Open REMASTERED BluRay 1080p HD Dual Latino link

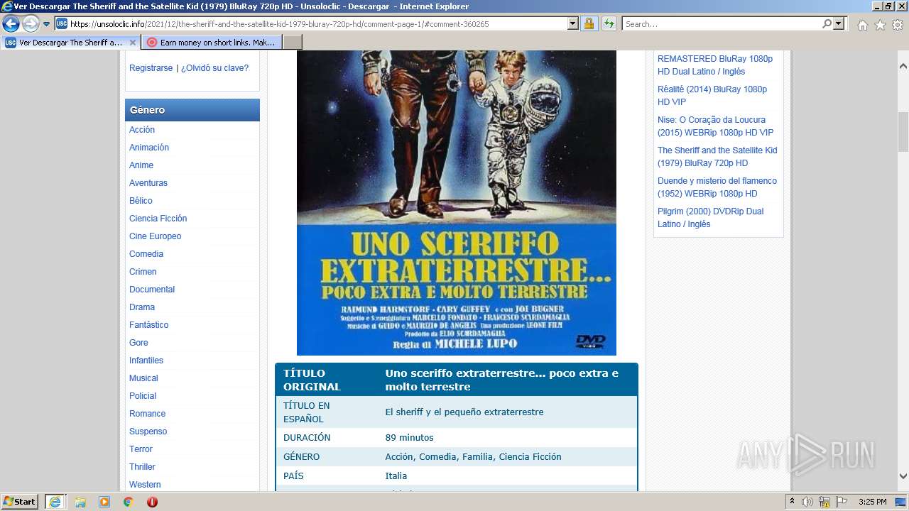tap(715, 65)
